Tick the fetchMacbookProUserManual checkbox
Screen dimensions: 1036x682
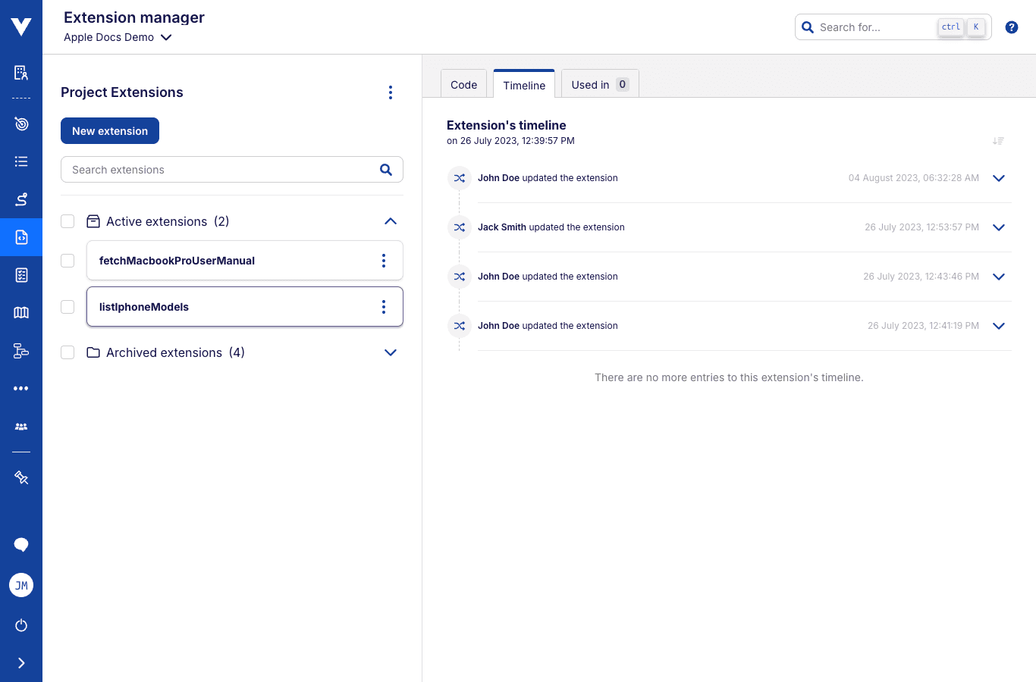pyautogui.click(x=67, y=261)
